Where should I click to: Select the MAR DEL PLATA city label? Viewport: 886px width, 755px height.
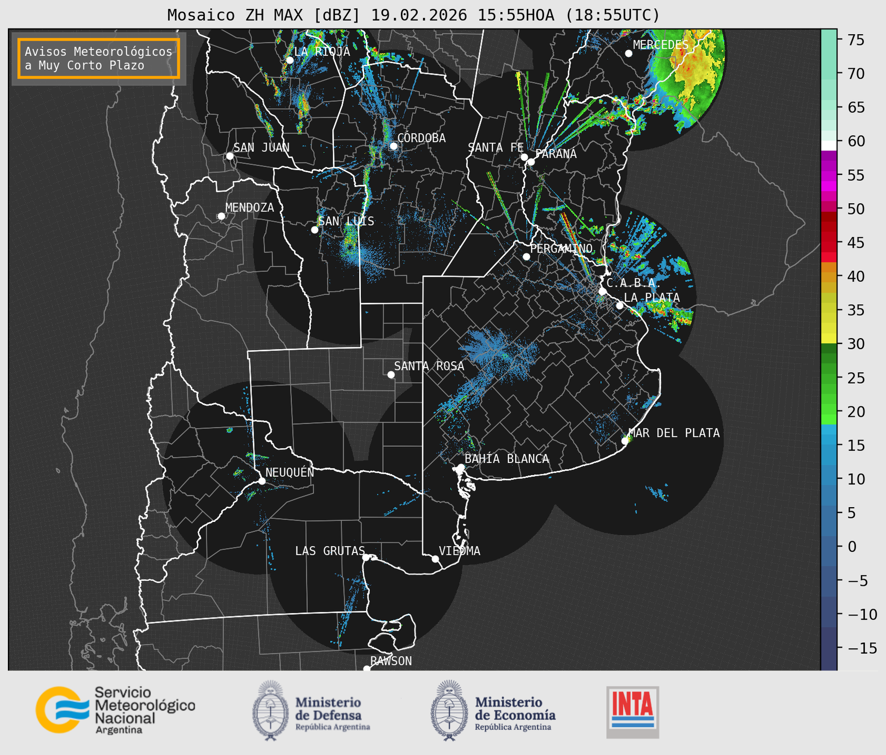tap(674, 433)
